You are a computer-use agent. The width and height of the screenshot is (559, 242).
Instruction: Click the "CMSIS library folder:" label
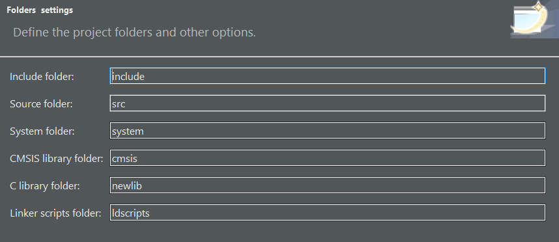click(x=57, y=158)
